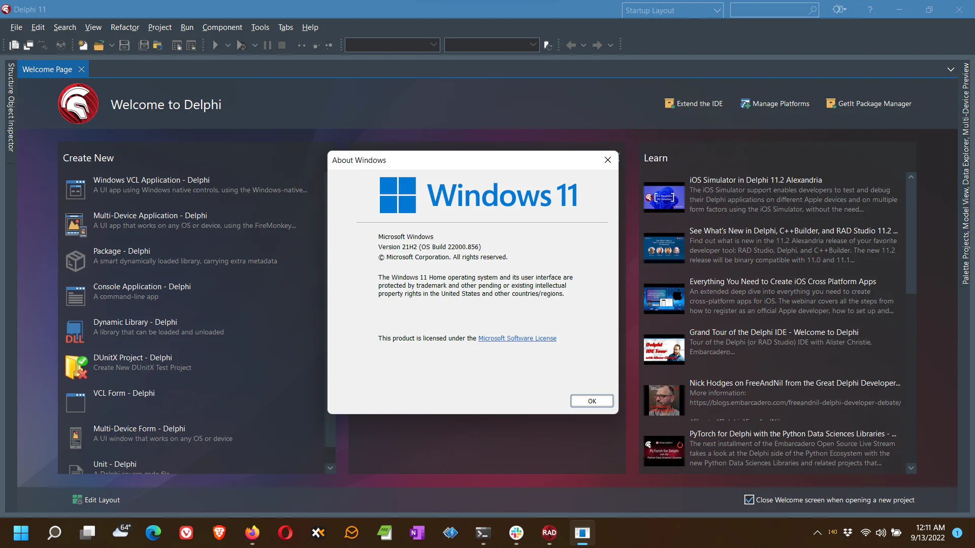975x548 pixels.
Task: Click the Back navigation arrow
Action: point(571,45)
